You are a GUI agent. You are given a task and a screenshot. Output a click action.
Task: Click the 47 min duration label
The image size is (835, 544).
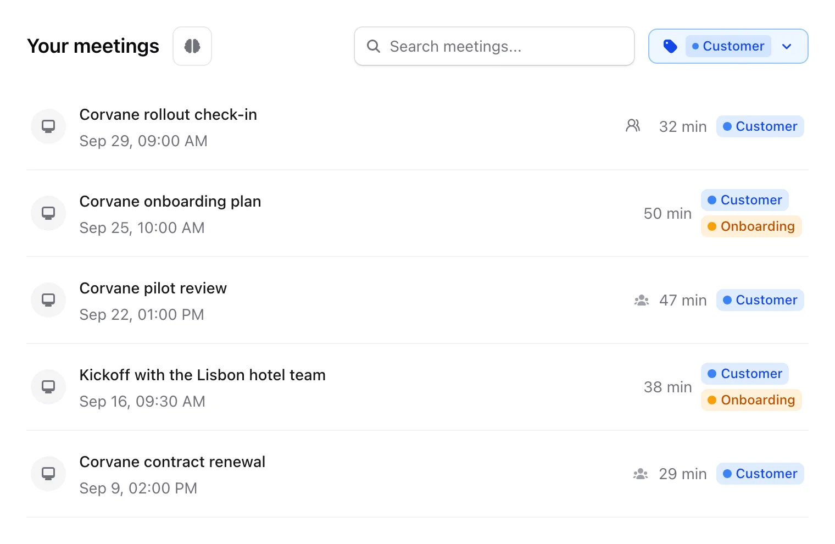683,300
